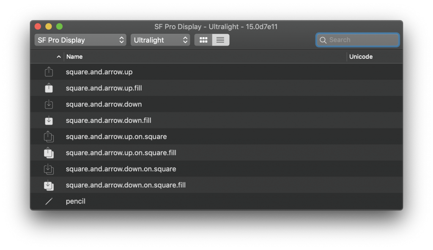433x250 pixels.
Task: Click the square.and.arrow.down.on.square glyph icon
Action: click(x=49, y=169)
